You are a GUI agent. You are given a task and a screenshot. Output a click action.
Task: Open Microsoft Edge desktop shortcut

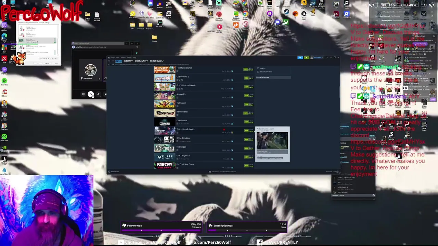click(x=4, y=38)
